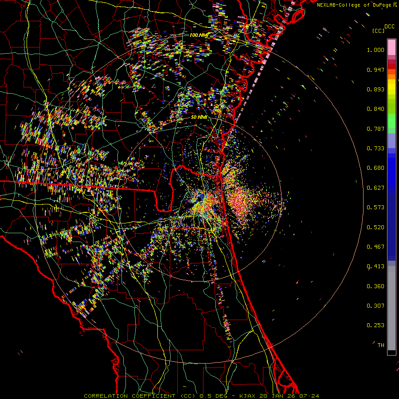Click the [CC] units label

click(378, 31)
